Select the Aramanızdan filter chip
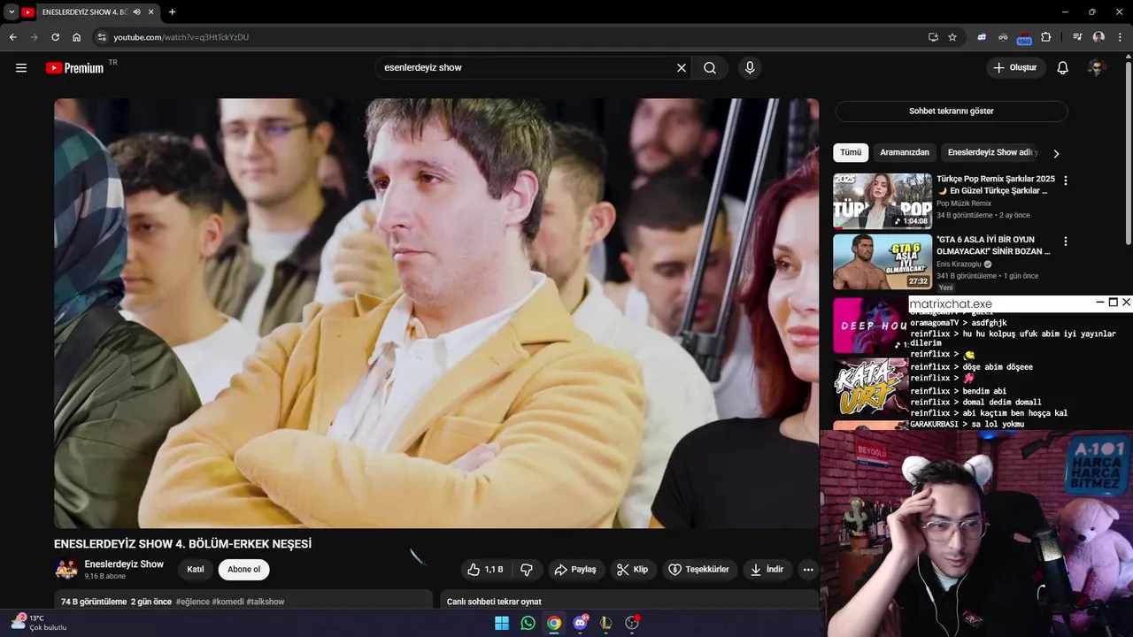This screenshot has height=637, width=1133. click(x=905, y=152)
